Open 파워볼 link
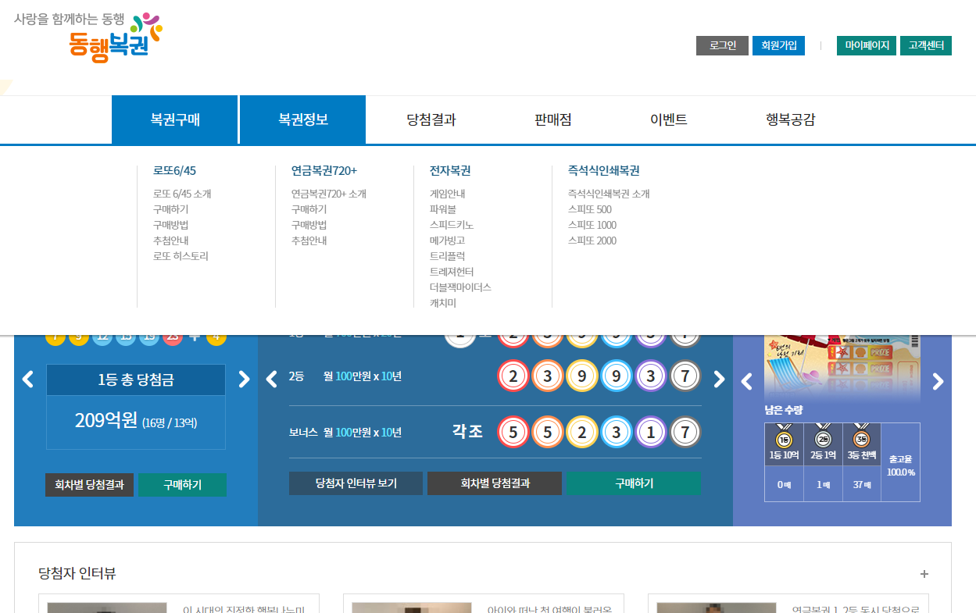 pyautogui.click(x=442, y=209)
